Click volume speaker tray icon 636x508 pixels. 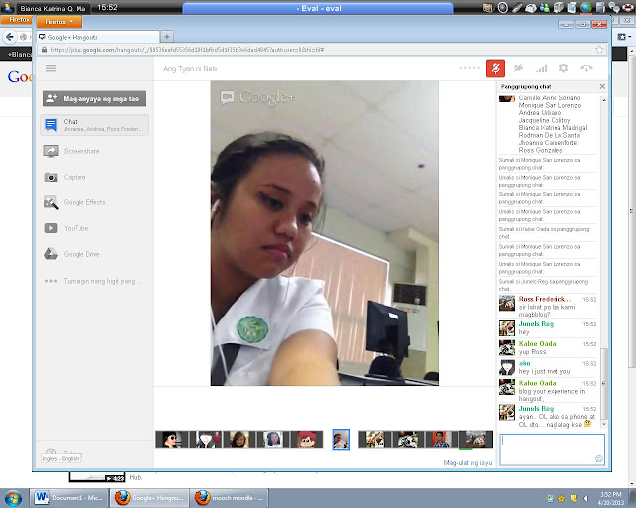pyautogui.click(x=585, y=499)
